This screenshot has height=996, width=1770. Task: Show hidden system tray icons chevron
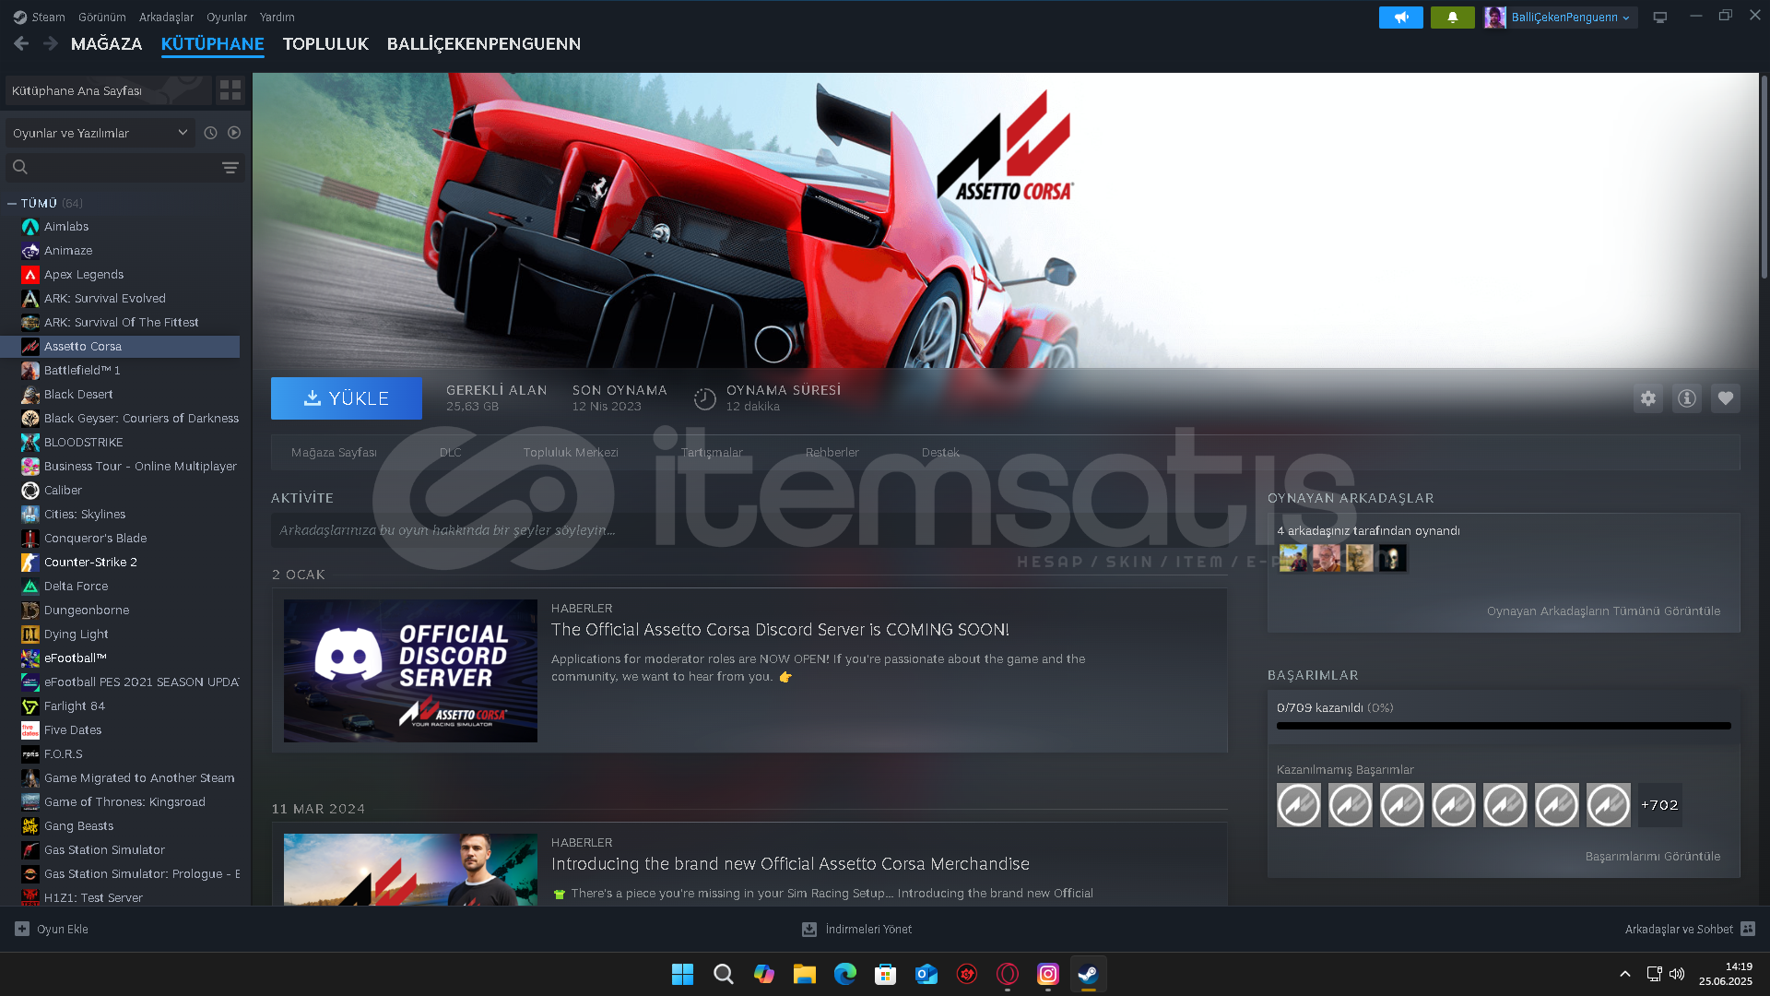1624,974
